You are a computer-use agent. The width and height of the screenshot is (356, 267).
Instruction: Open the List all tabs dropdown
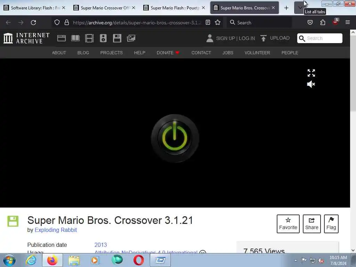[x=300, y=8]
